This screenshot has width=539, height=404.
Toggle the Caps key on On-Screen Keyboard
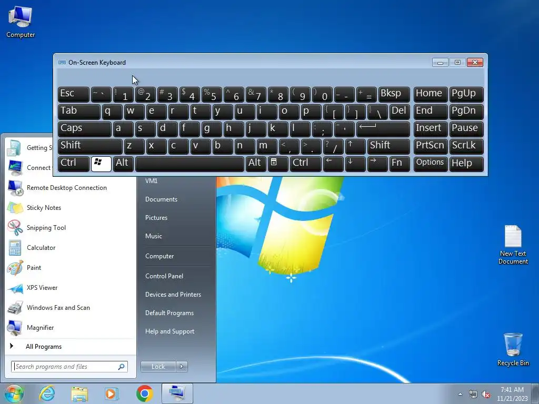tap(85, 129)
